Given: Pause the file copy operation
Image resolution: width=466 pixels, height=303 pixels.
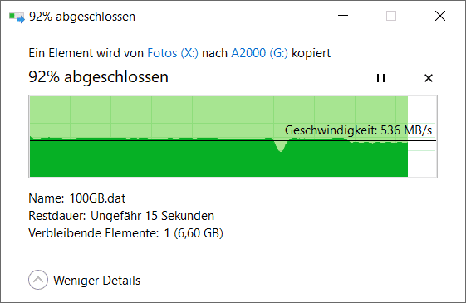Looking at the screenshot, I should (x=380, y=78).
